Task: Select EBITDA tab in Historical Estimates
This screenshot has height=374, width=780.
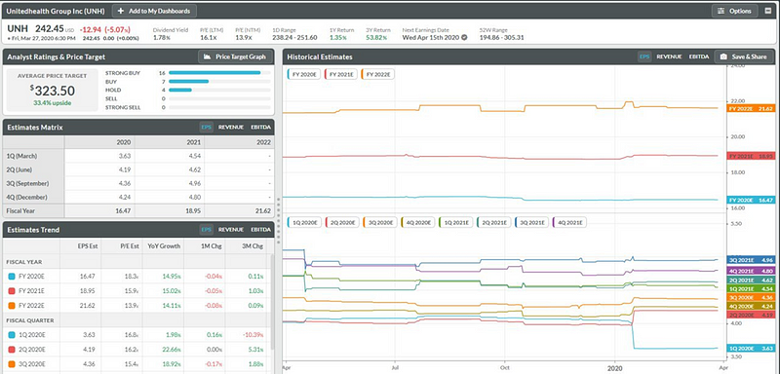Action: coord(698,57)
